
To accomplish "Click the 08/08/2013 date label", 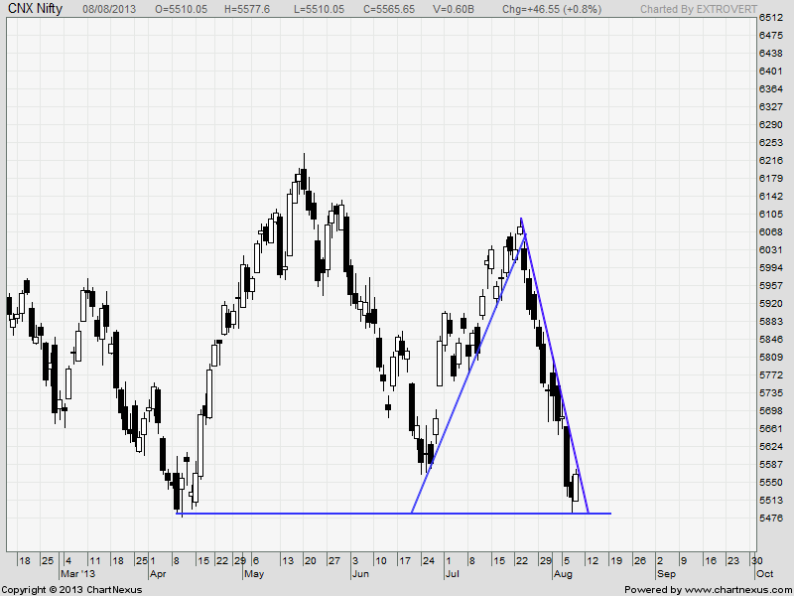I will [x=109, y=8].
